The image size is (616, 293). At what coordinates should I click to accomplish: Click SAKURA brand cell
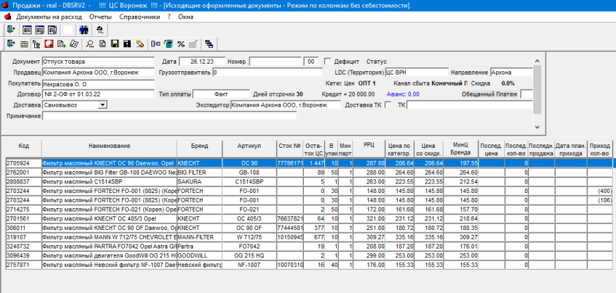point(200,181)
